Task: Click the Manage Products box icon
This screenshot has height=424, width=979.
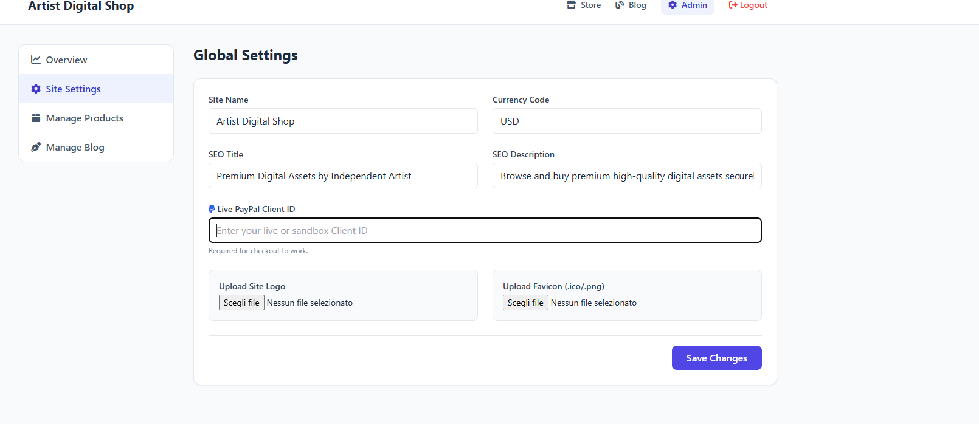Action: click(36, 118)
